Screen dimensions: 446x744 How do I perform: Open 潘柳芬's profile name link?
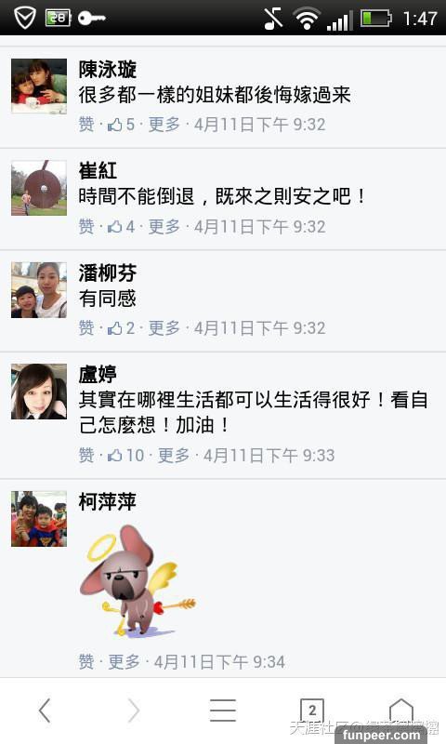(x=108, y=272)
